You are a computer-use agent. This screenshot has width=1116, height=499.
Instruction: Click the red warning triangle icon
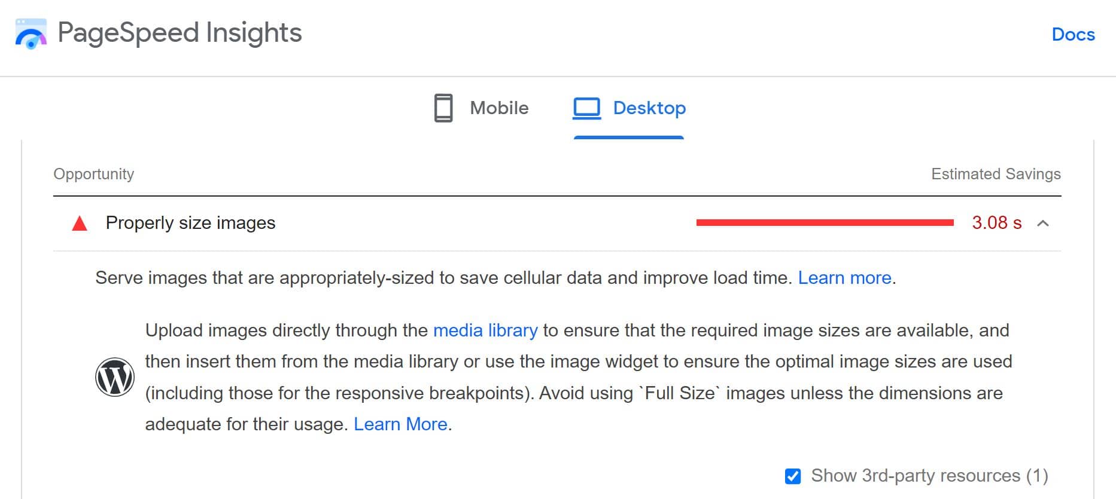point(80,224)
